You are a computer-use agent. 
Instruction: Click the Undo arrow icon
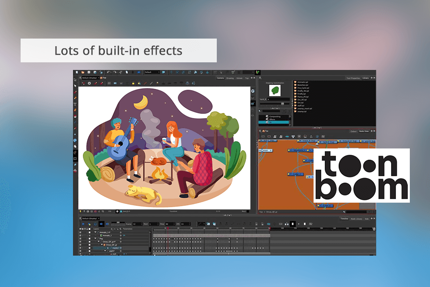click(109, 72)
